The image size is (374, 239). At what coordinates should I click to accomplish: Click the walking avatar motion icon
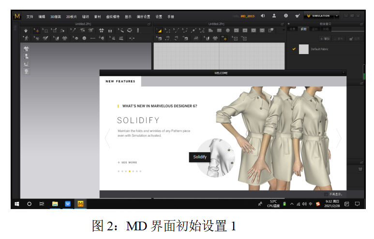pyautogui.click(x=26, y=38)
